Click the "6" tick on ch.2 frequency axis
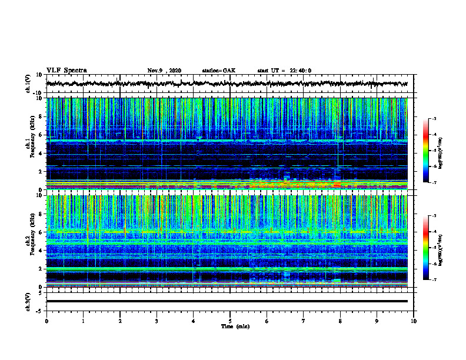Screen dimensions: 466x360 41,232
